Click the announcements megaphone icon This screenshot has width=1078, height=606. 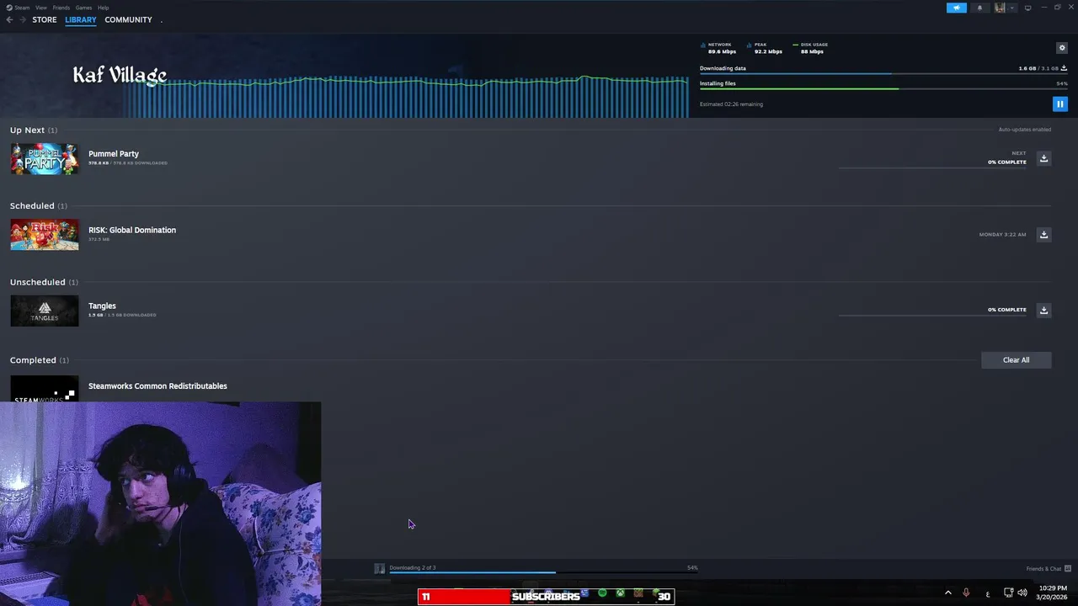(x=957, y=8)
